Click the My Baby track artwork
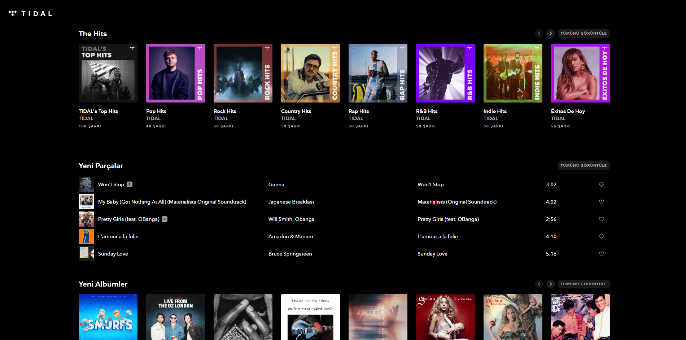Screen dimensions: 686x340 [x=86, y=202]
